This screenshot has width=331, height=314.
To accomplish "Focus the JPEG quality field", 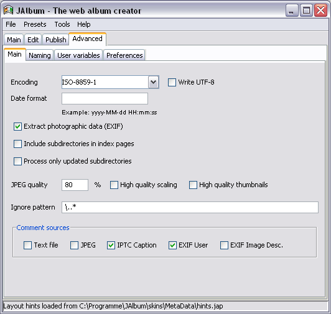I will coord(75,185).
